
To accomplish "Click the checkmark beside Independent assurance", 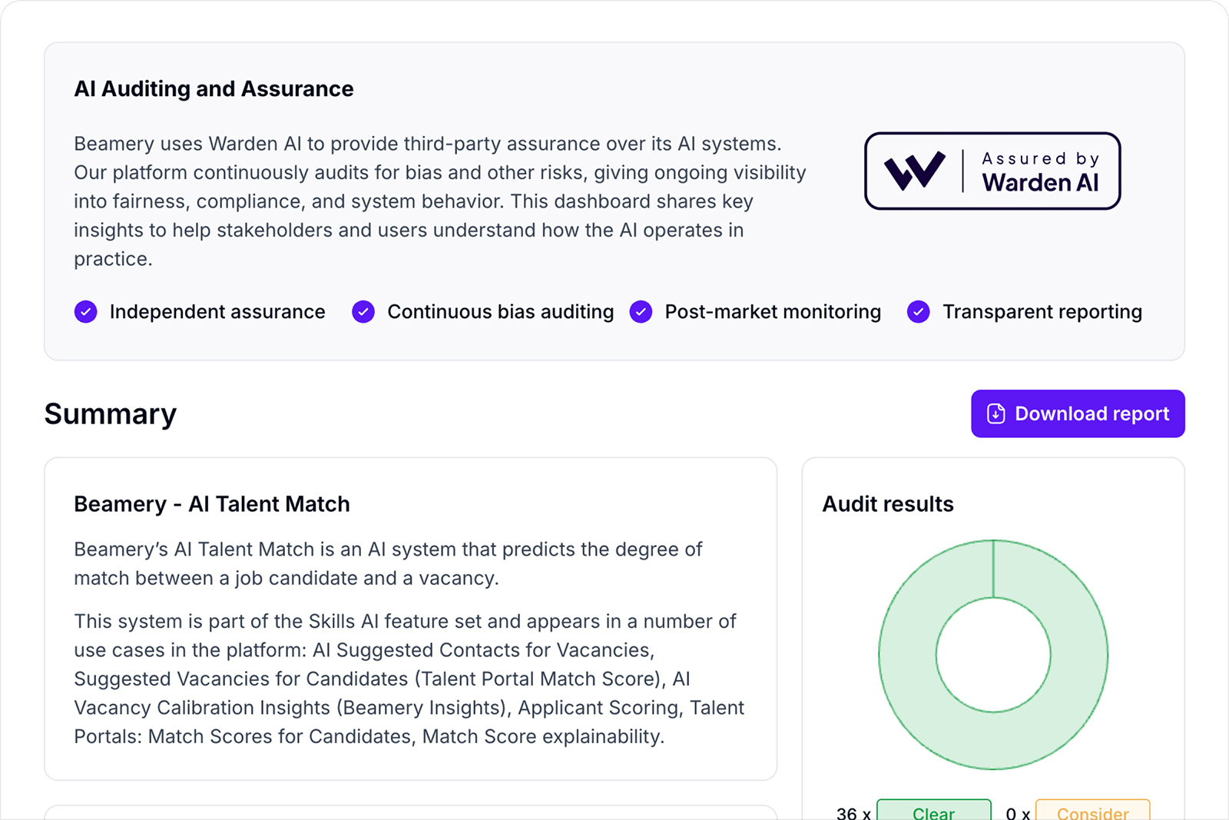I will 86,311.
